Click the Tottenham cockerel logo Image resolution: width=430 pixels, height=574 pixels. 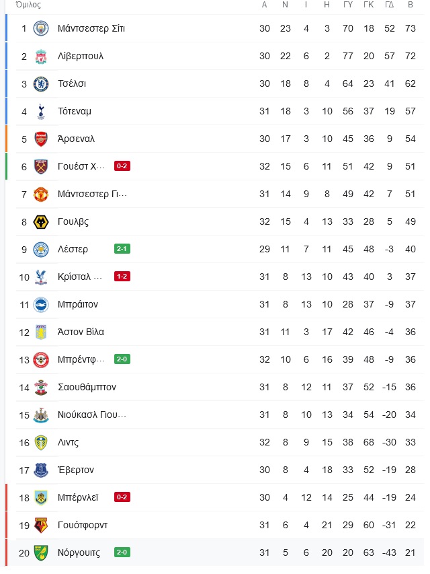(x=41, y=111)
